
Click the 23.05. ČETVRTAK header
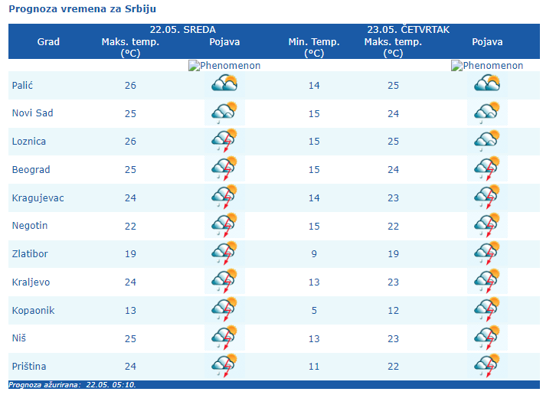click(407, 30)
